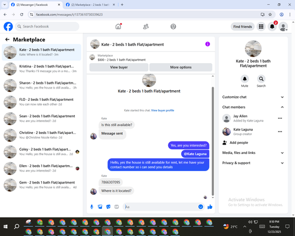Switch to the Marketplace - 2 beds tab
Viewport: 295px width, 236px height.
(90, 5)
